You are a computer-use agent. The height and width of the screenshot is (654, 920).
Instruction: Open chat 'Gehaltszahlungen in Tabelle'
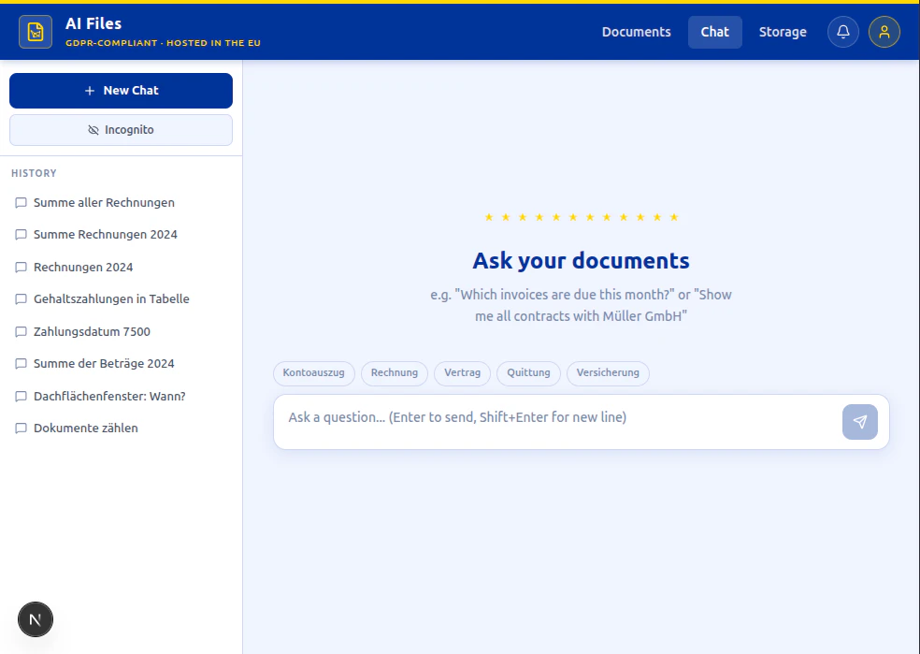pos(121,298)
